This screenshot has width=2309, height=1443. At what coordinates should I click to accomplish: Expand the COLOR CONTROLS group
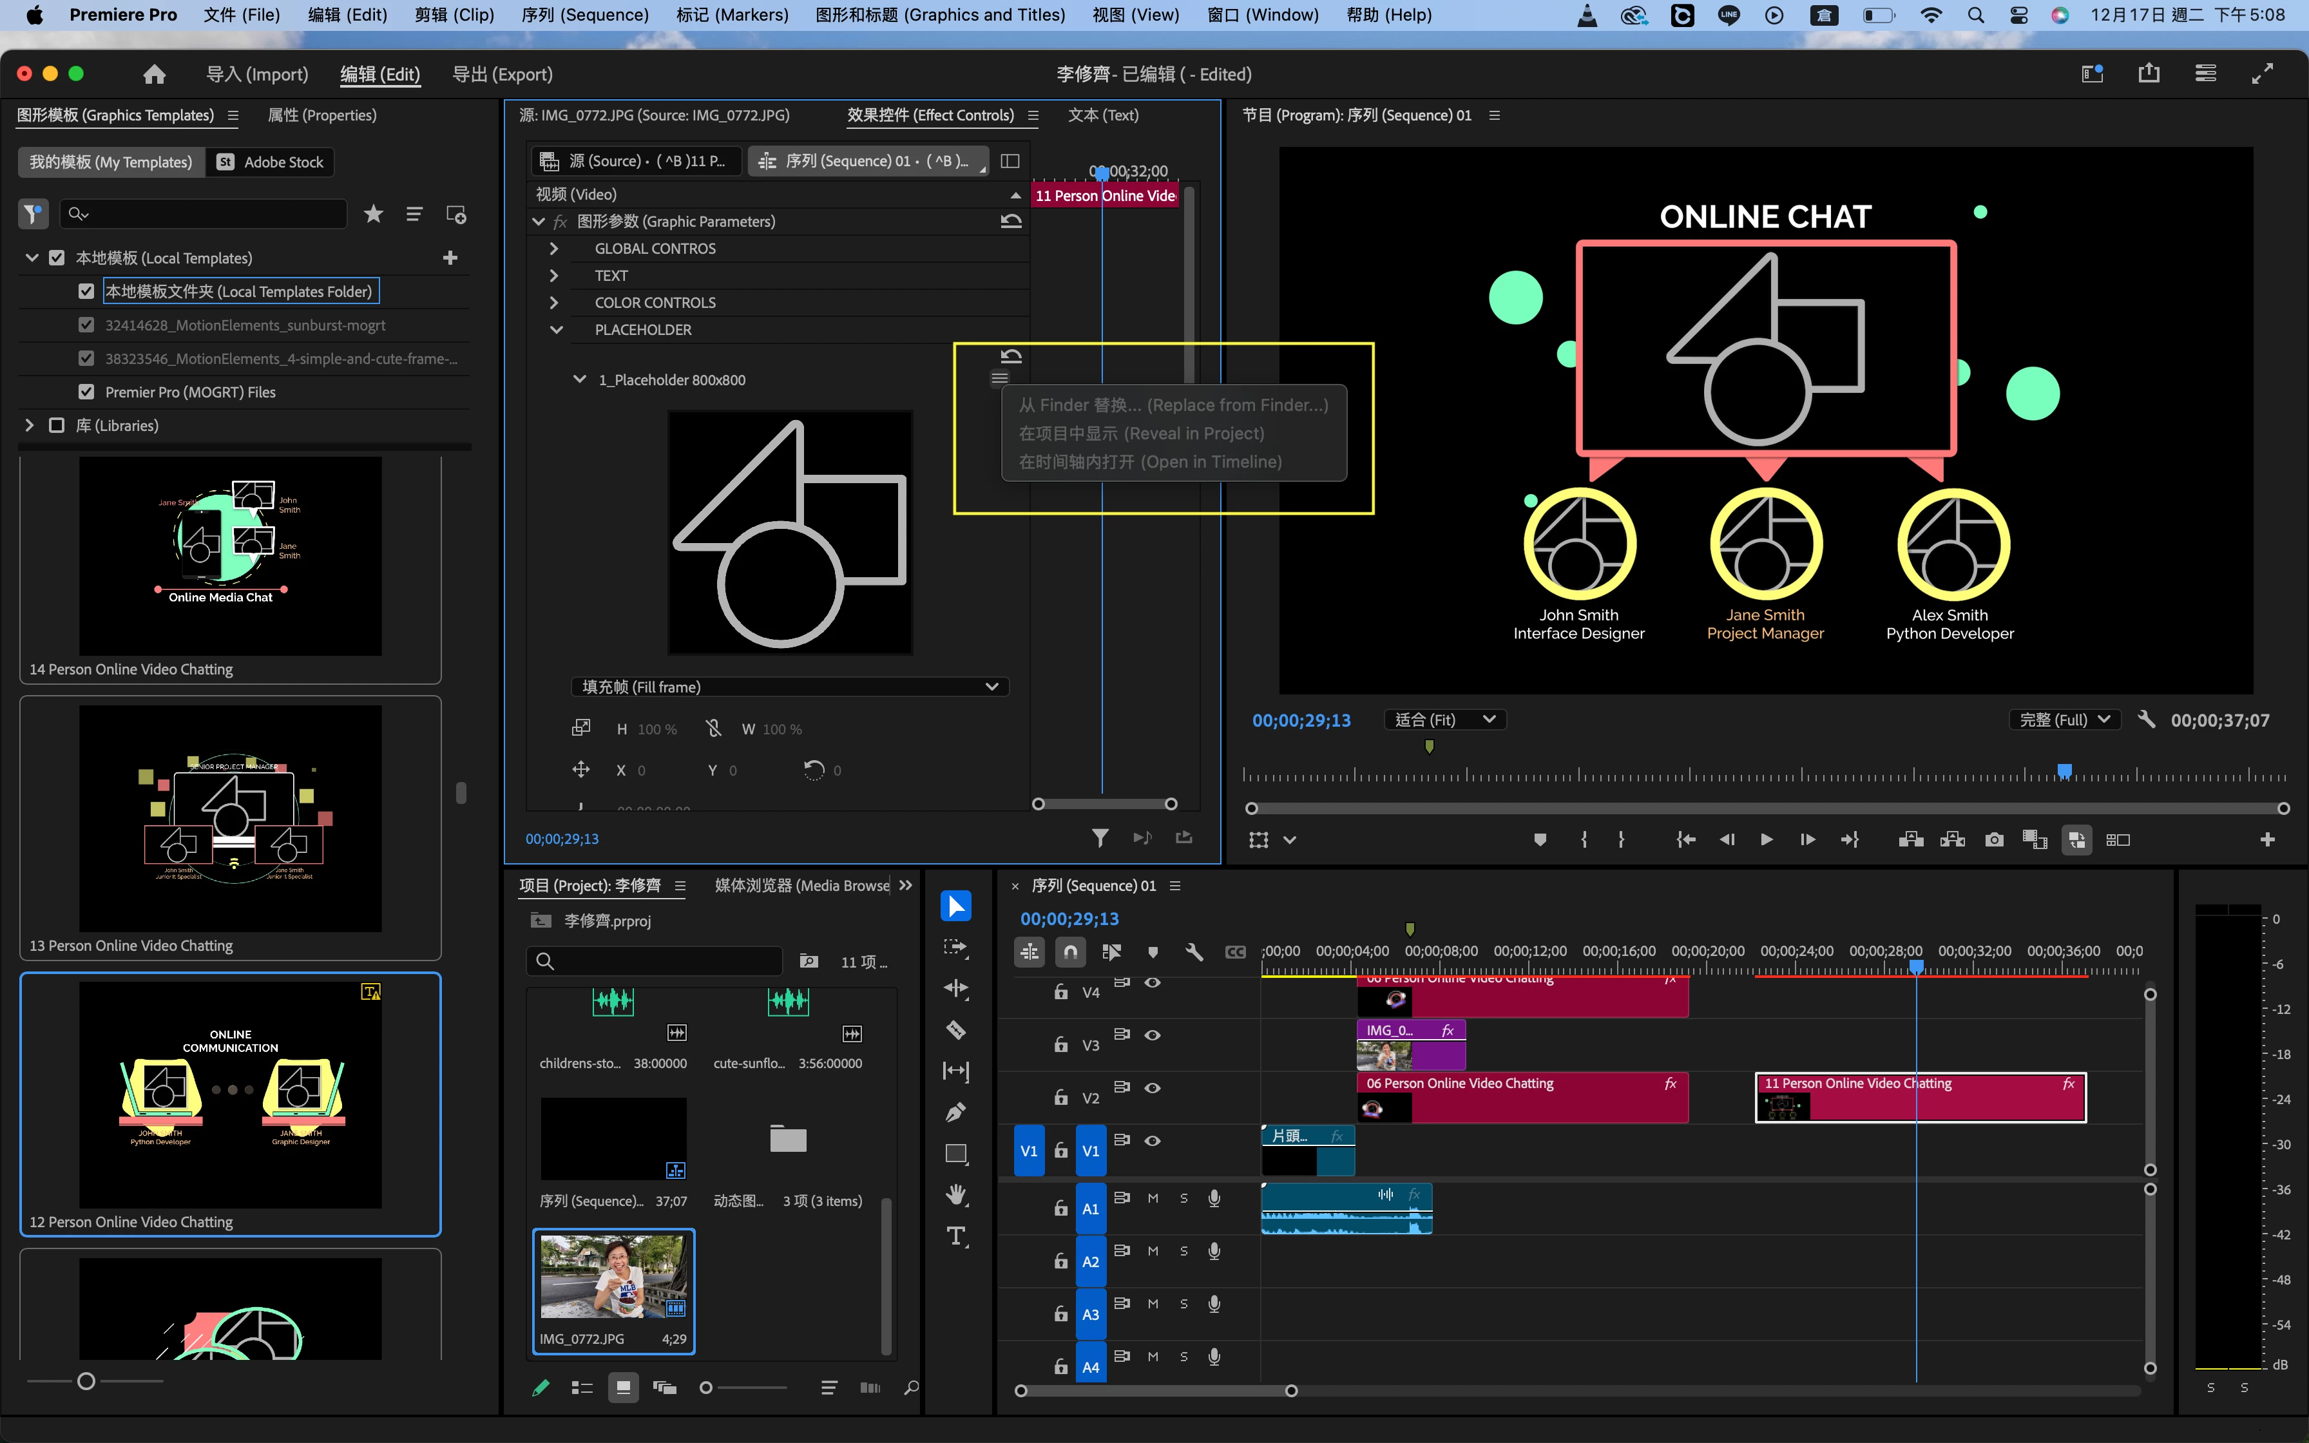click(x=554, y=303)
